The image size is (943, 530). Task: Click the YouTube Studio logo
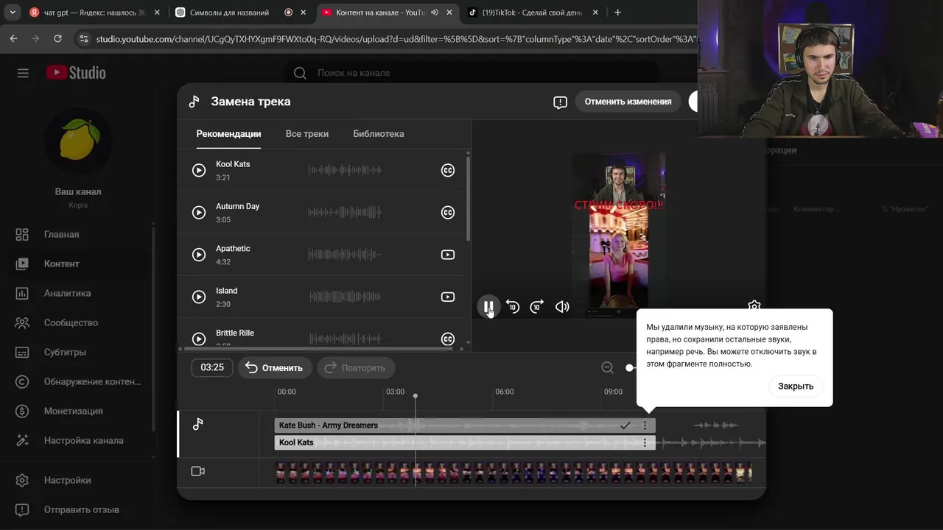[x=76, y=73]
